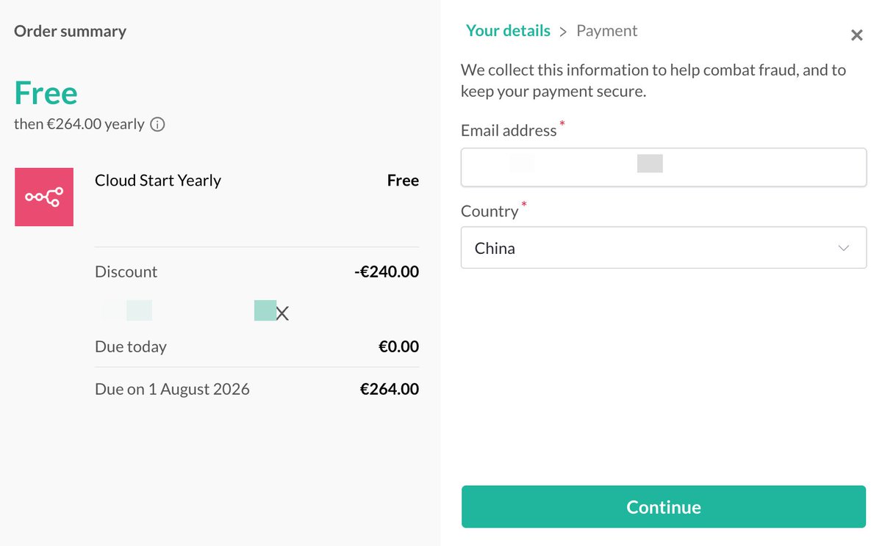This screenshot has width=882, height=546.
Task: Click the large green Free heading
Action: click(x=46, y=93)
